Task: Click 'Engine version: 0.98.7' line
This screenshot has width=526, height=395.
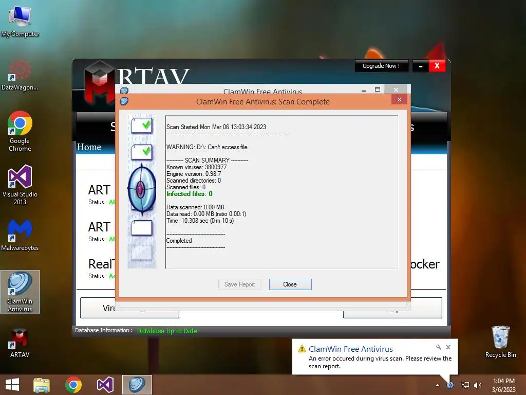Action: 194,174
